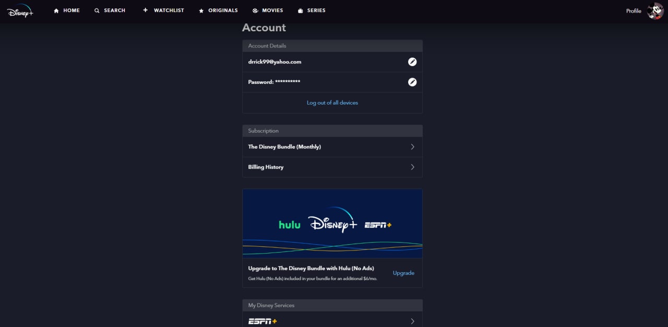Viewport: 668px width, 327px height.
Task: Expand Billing History chevron
Action: pyautogui.click(x=412, y=167)
